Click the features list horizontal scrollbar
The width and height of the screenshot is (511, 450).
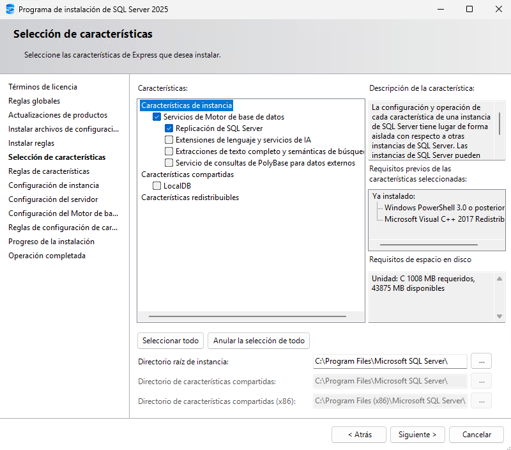point(247,316)
